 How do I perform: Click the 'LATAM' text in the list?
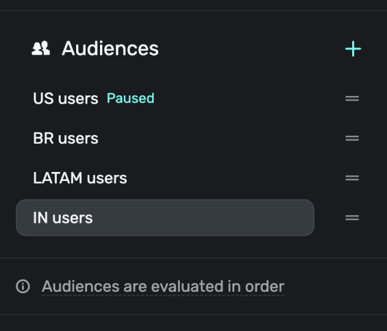[58, 178]
